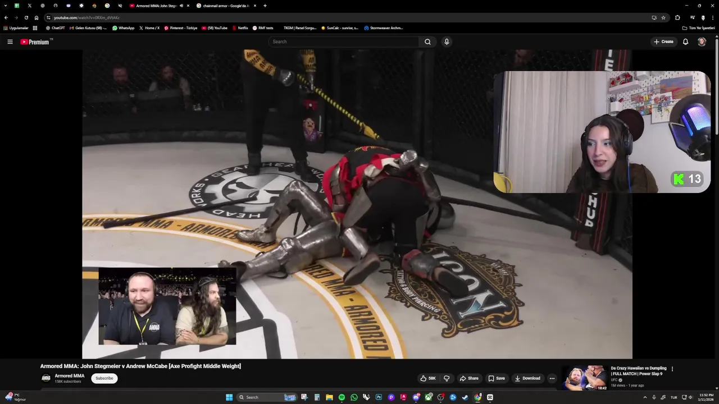
Task: Show hidden system tray icons
Action: 645,397
